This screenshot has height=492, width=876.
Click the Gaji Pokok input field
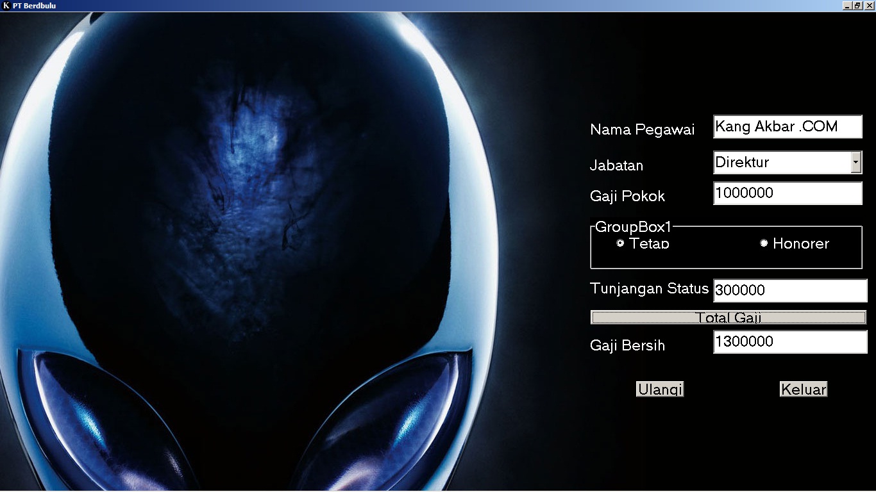click(788, 193)
